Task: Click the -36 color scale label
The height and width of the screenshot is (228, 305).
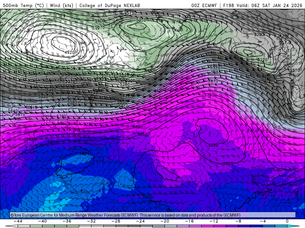Action: click(67, 221)
